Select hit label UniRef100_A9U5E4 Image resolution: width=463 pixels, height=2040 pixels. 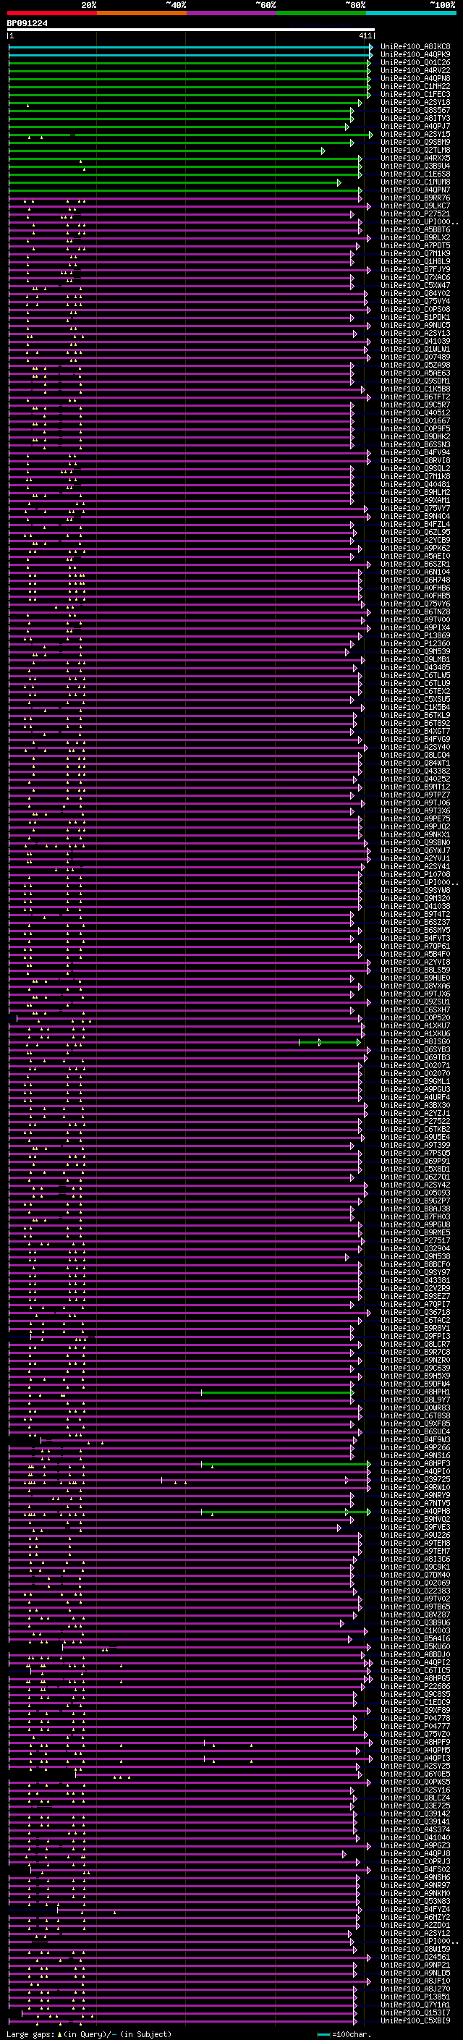point(415,1137)
